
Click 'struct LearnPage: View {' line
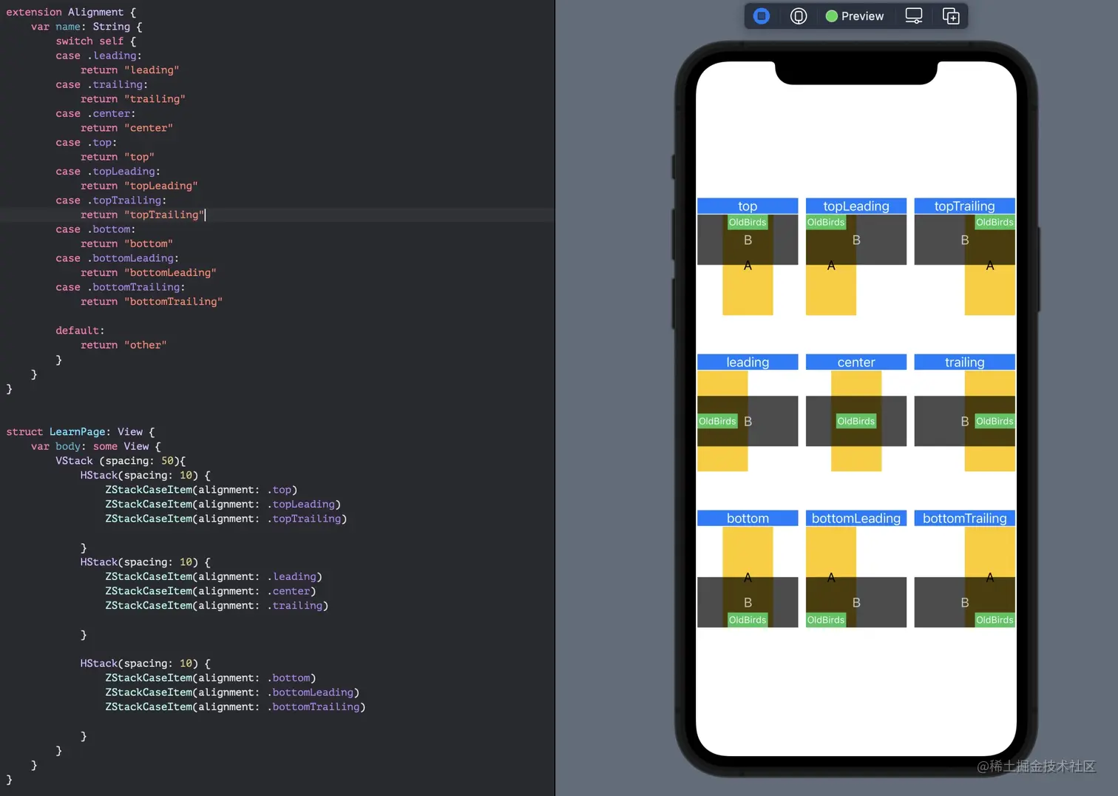click(81, 431)
